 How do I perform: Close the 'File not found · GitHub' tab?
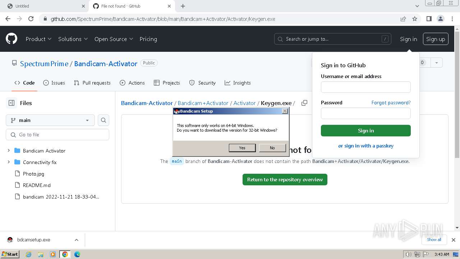[x=169, y=6]
